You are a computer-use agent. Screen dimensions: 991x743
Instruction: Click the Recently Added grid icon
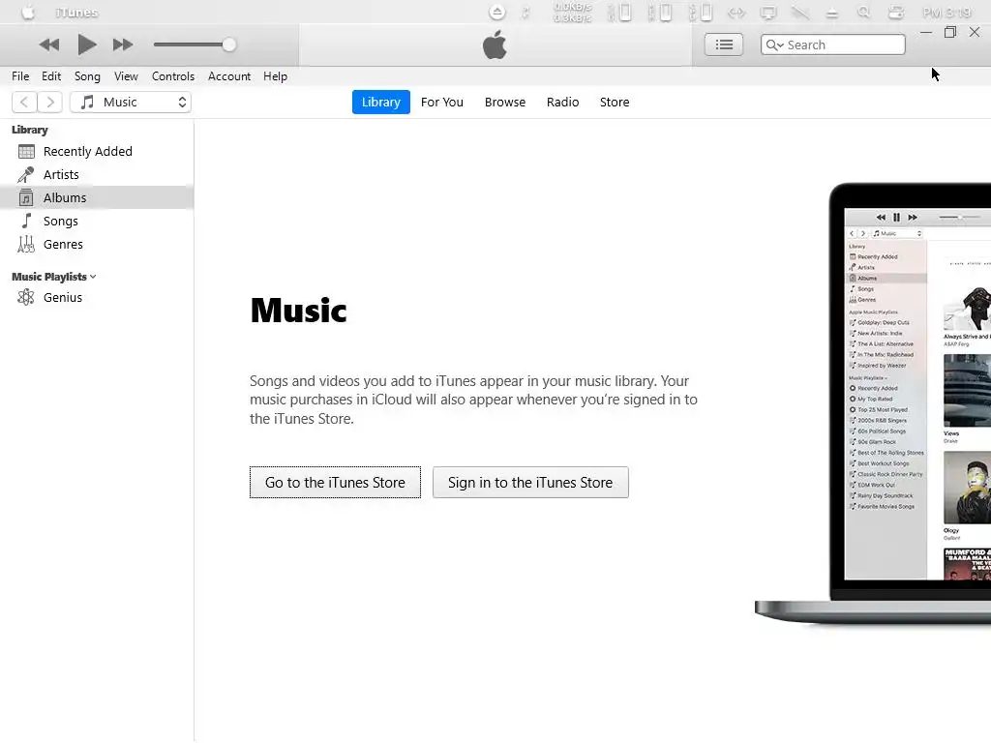click(x=26, y=152)
